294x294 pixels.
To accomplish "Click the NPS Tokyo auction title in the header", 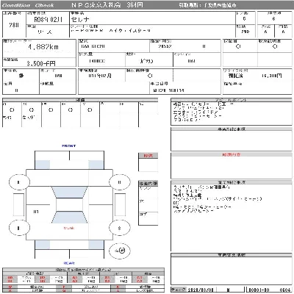I will pyautogui.click(x=107, y=5).
